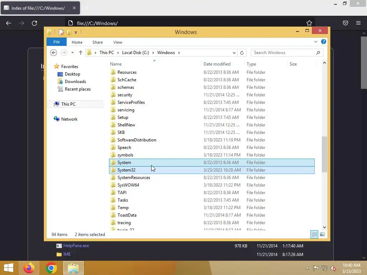Screen dimensions: 367x275
Task: Expand the Windows breadcrumb arrow
Action: pyautogui.click(x=179, y=53)
